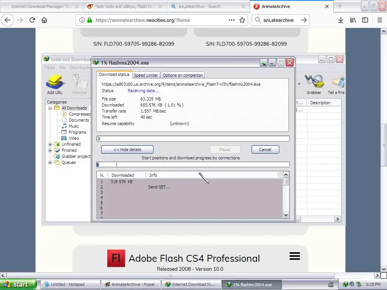Screen dimensions: 387x290
Task: Open Untitled - Notepad from the taskbar
Action: tap(70, 284)
